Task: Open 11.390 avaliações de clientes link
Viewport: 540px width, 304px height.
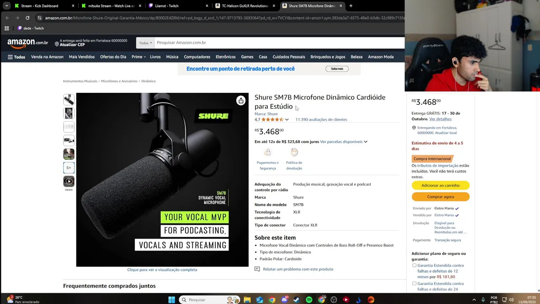Action: (x=321, y=119)
